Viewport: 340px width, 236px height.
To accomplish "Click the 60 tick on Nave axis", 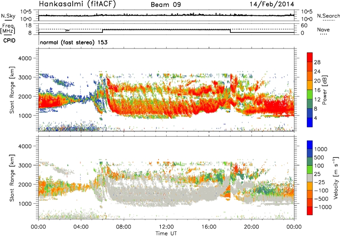I will click(x=304, y=26).
